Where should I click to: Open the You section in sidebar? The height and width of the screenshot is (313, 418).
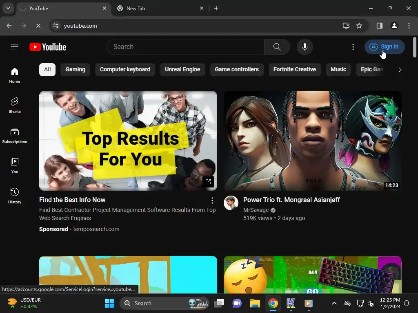(15, 165)
